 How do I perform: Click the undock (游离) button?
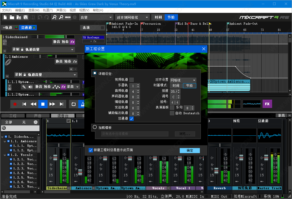(x=281, y=116)
